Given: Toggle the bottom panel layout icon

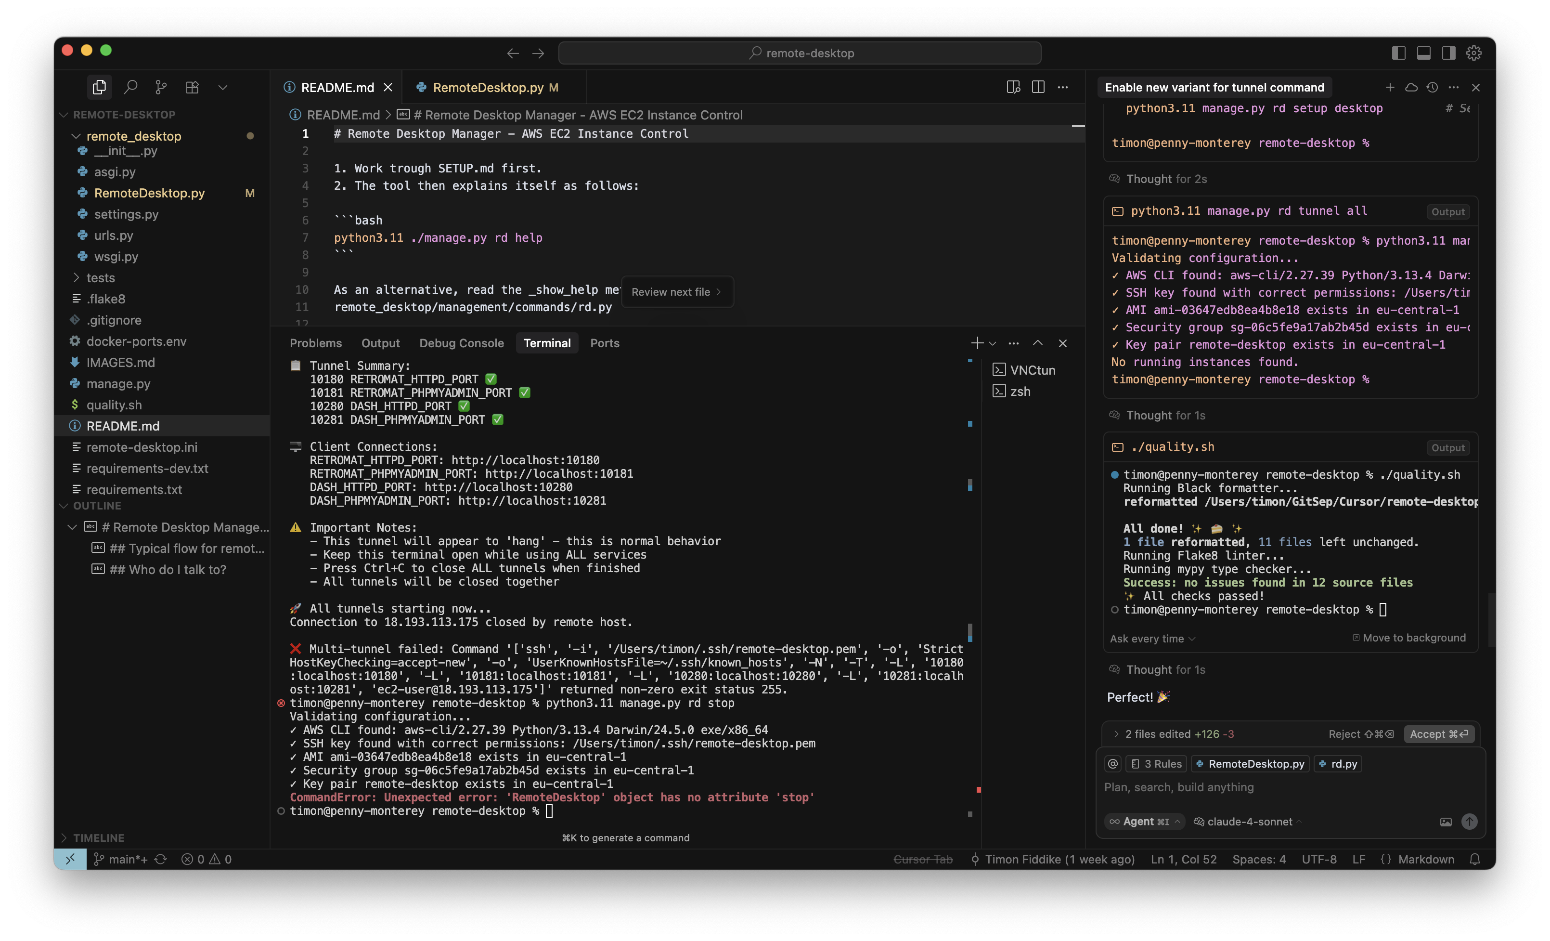Looking at the screenshot, I should [x=1423, y=53].
